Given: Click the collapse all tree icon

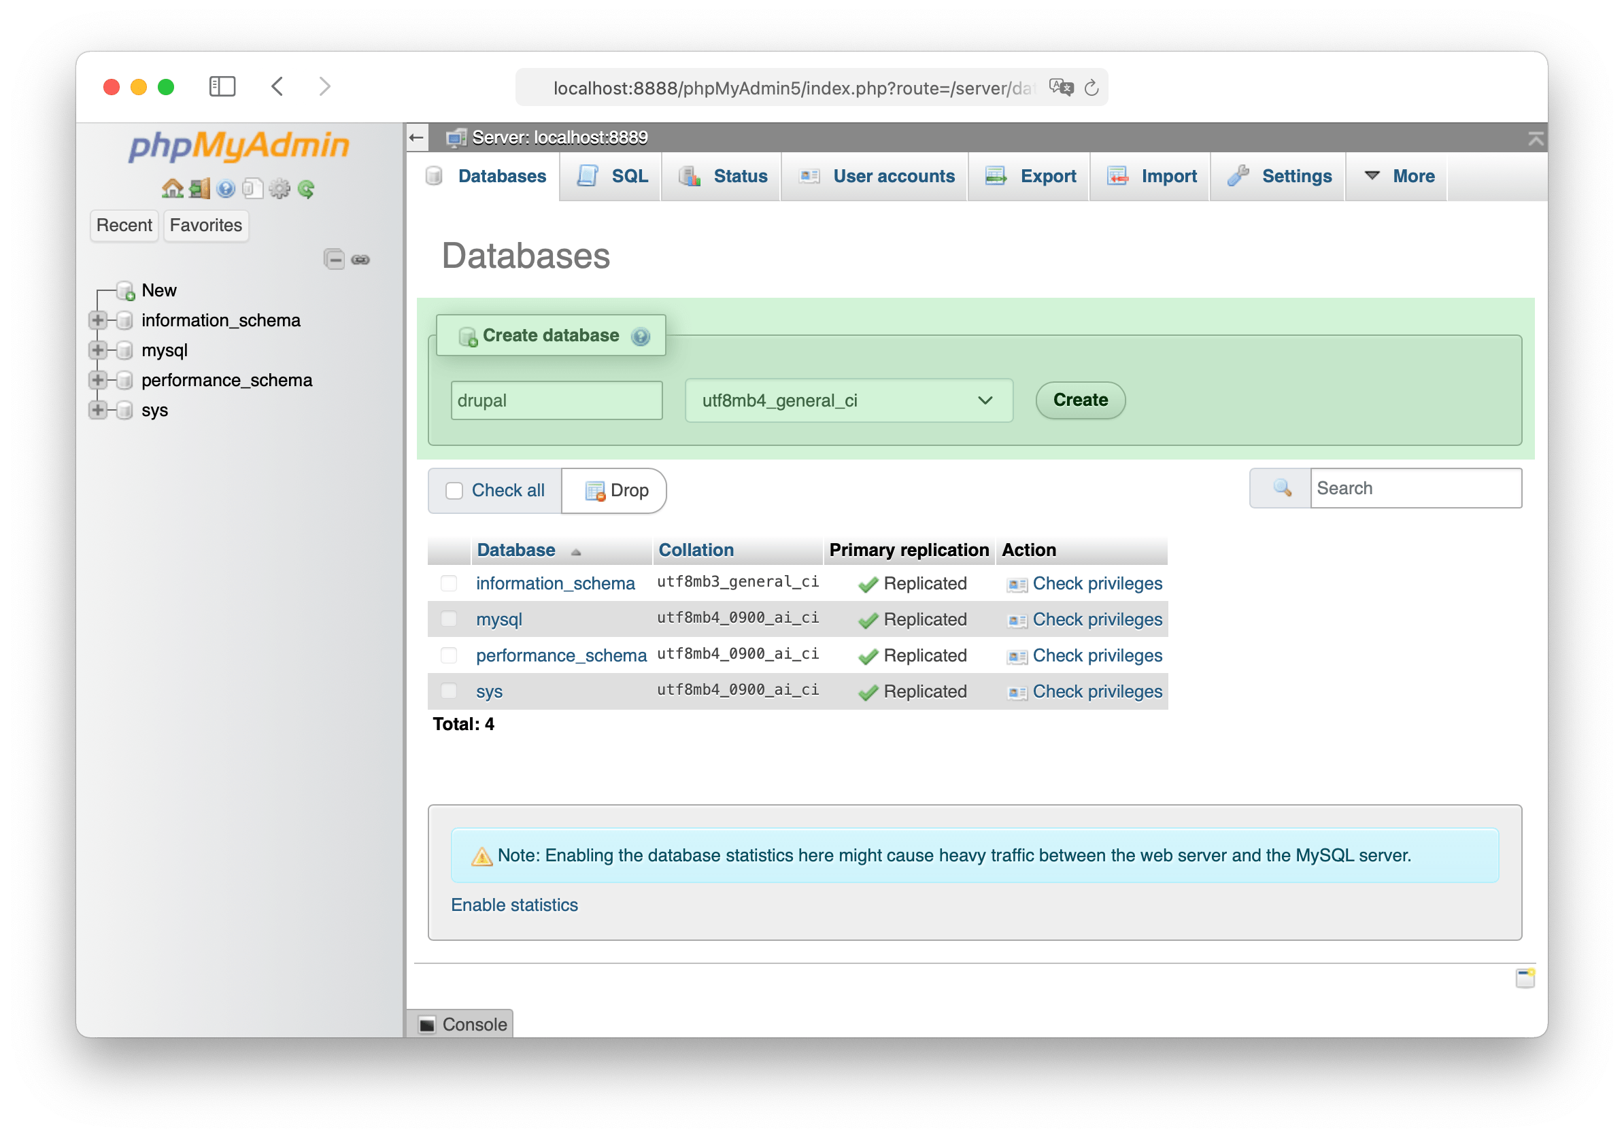Looking at the screenshot, I should (x=334, y=260).
